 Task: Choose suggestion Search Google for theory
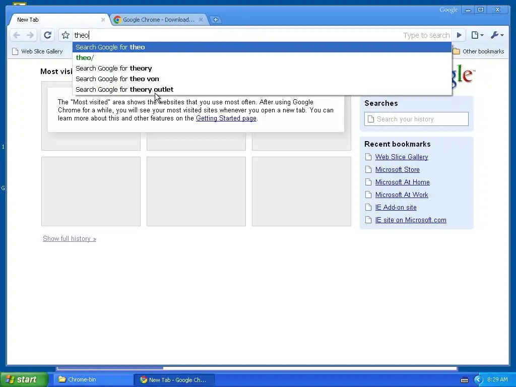[x=262, y=68]
